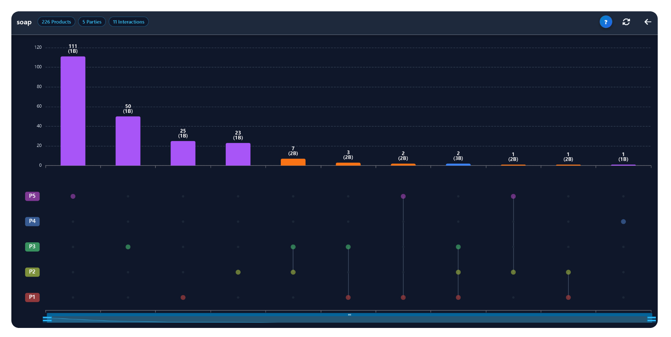
Task: Click the purple P5 dot in first column
Action: (x=73, y=196)
